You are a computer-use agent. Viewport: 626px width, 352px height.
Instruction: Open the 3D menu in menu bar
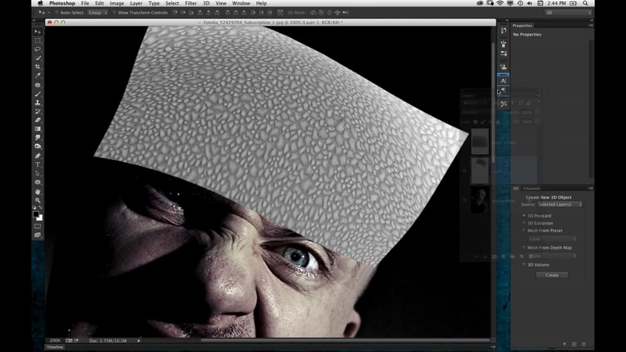pos(206,3)
